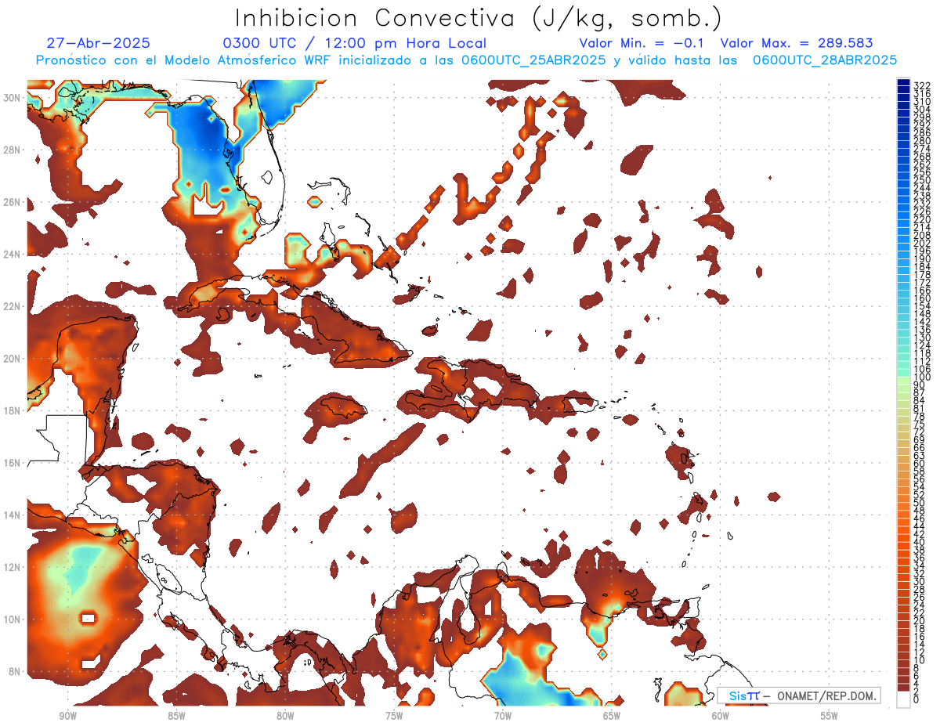The width and height of the screenshot is (940, 726).
Task: Click the 90W longitude axis label
Action: click(67, 716)
